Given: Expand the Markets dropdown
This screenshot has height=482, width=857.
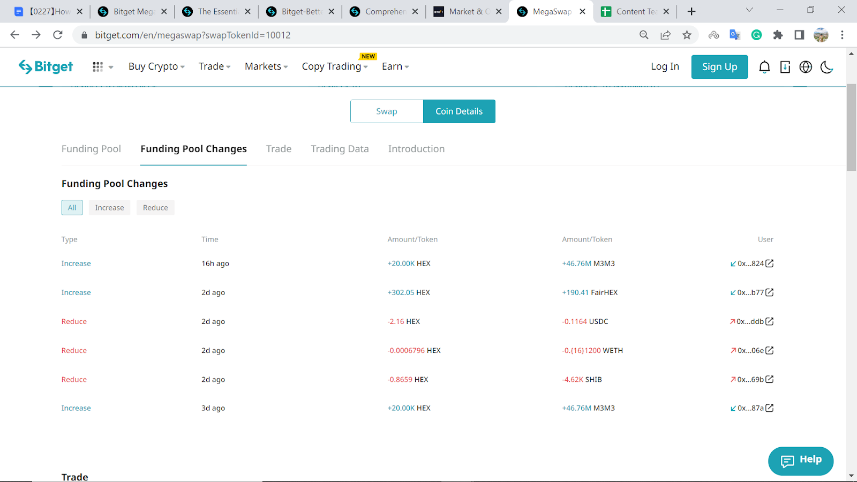Looking at the screenshot, I should click(x=266, y=66).
